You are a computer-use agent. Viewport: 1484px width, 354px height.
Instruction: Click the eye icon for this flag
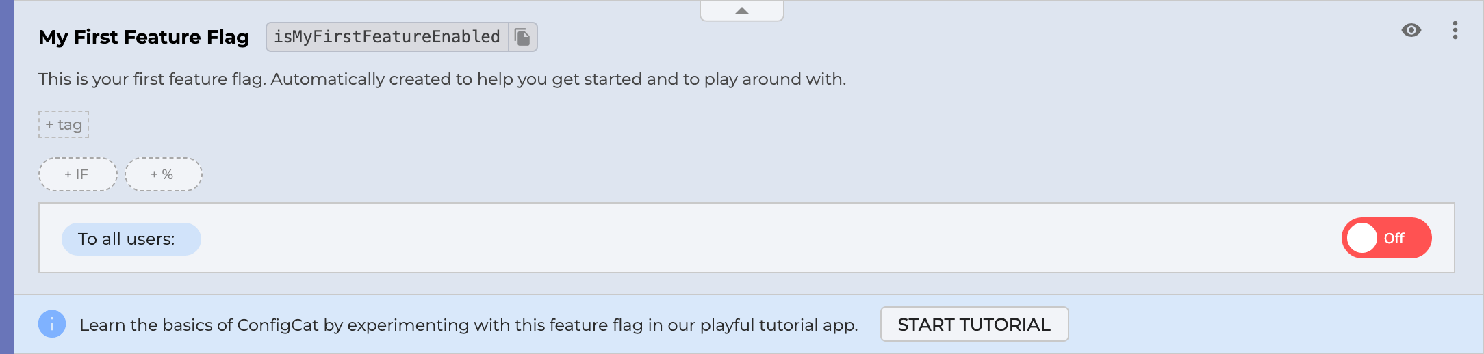(x=1411, y=30)
